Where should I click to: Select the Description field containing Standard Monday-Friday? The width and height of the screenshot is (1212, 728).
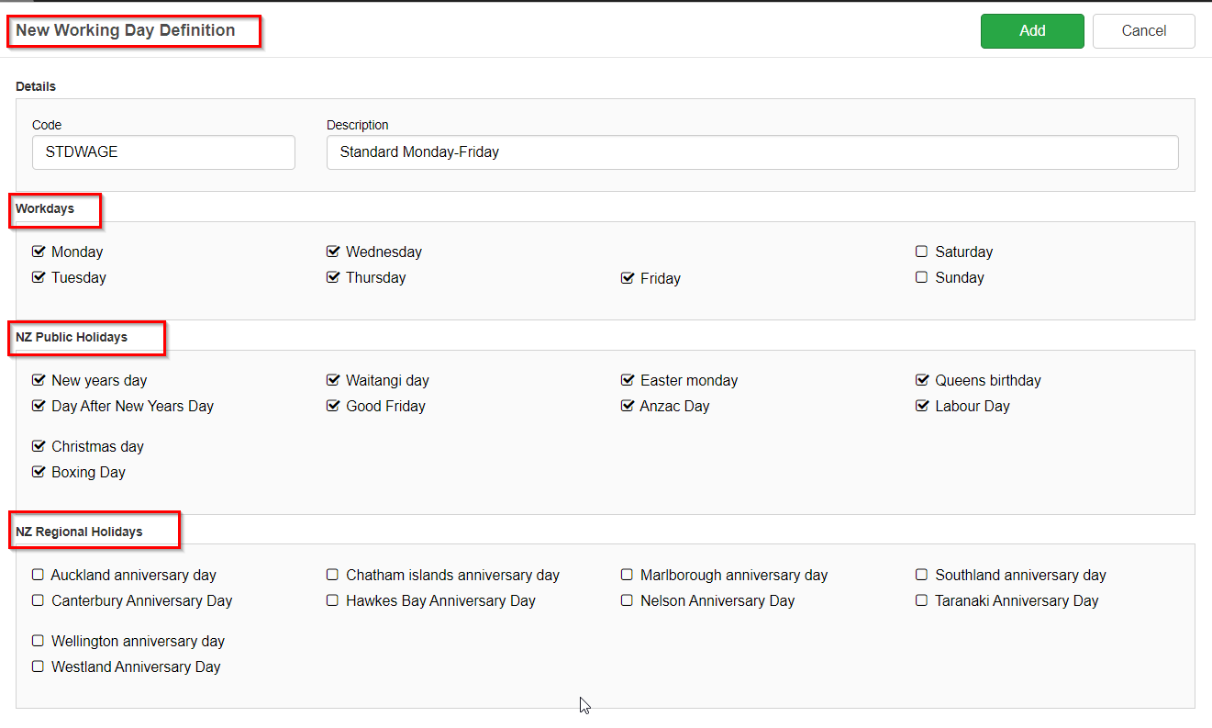click(x=752, y=151)
